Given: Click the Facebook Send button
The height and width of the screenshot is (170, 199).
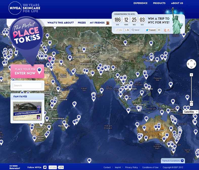Looking at the screenshot, I should click(135, 30).
